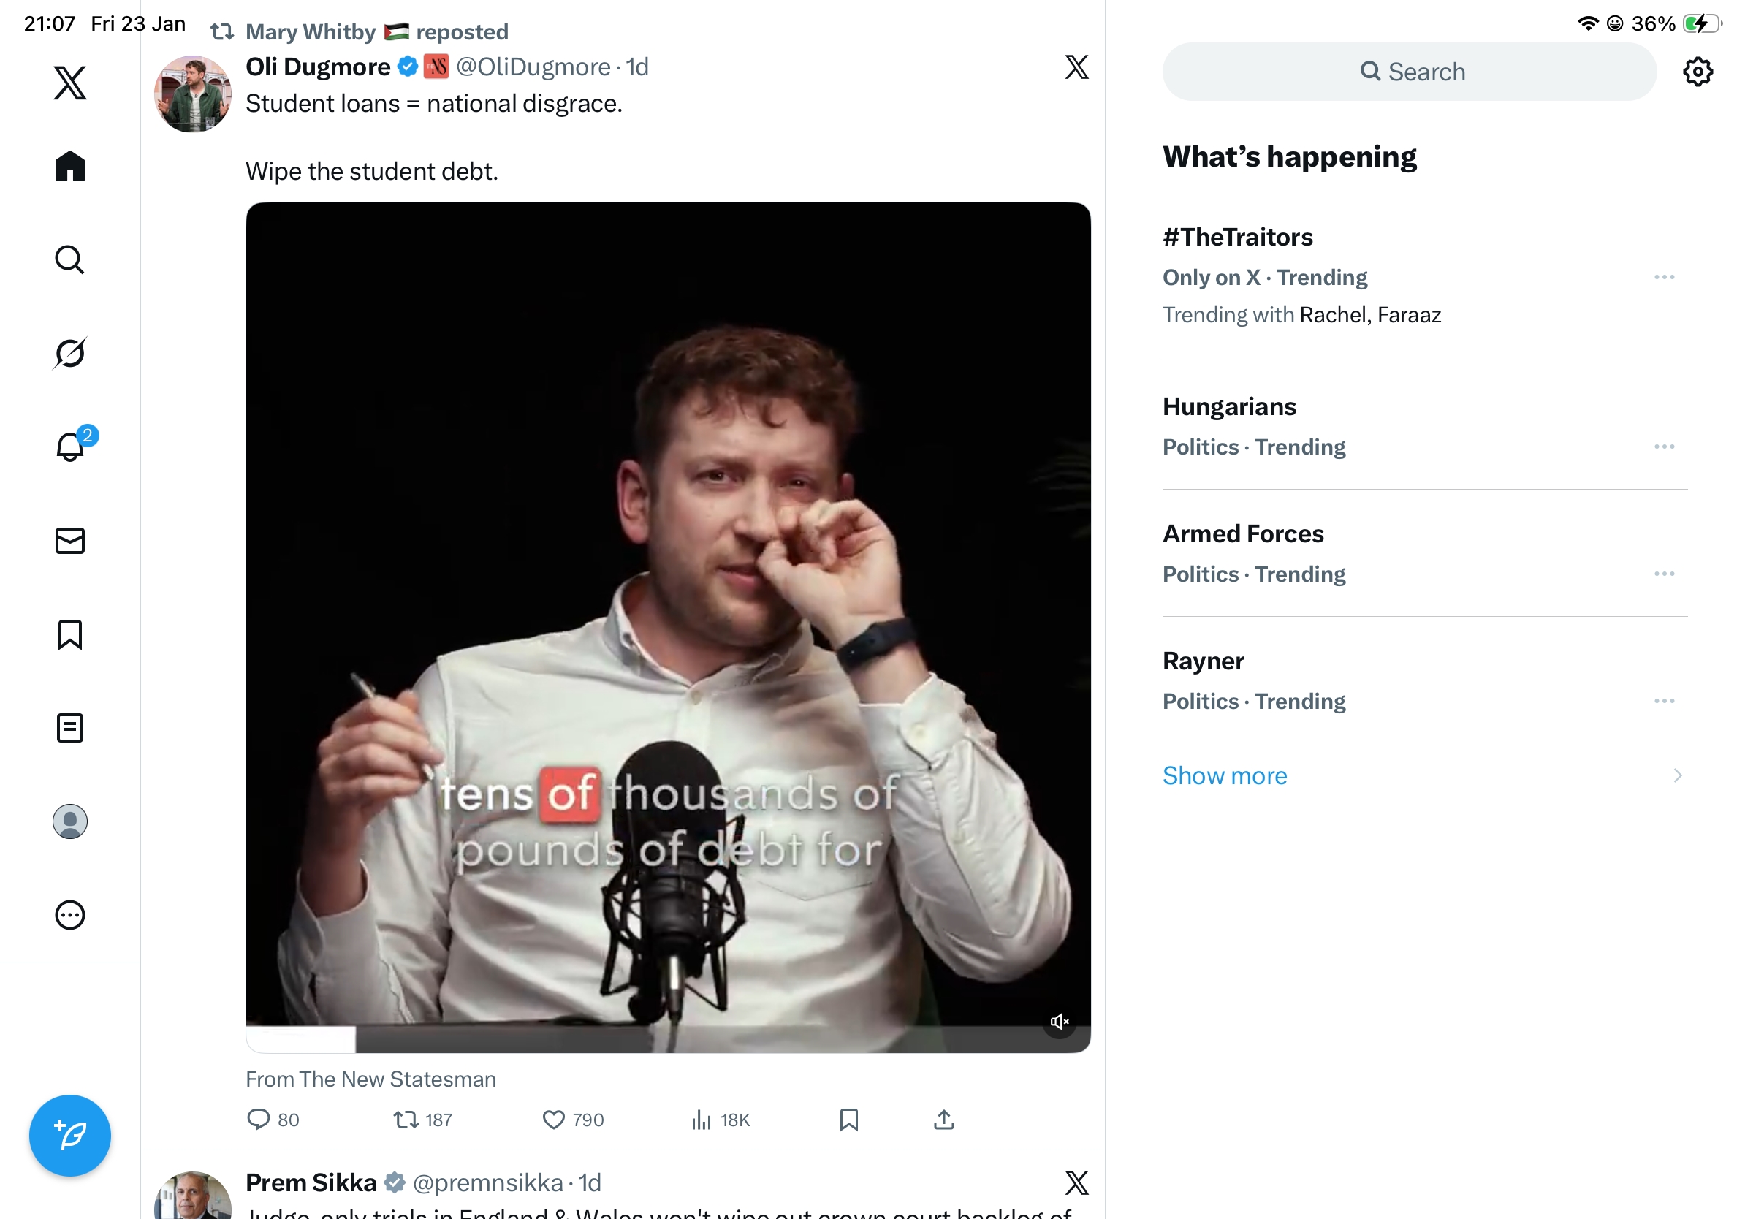Open the Lists icon in sidebar
Viewport: 1745px width, 1219px height.
click(x=70, y=728)
